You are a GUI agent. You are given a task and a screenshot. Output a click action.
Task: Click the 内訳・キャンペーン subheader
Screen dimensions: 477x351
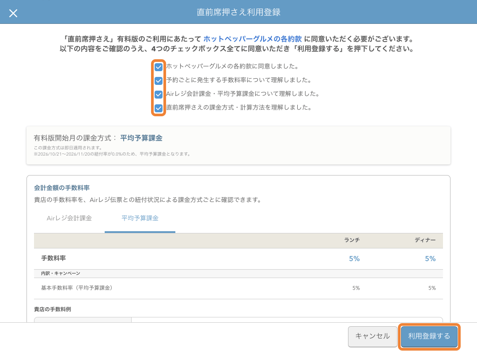click(61, 273)
